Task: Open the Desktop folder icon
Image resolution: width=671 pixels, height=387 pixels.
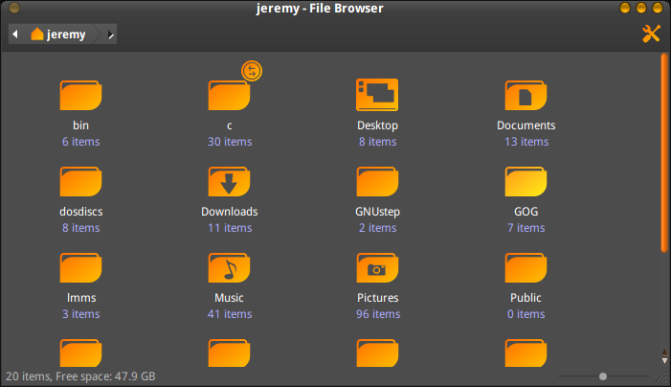Action: 377,95
